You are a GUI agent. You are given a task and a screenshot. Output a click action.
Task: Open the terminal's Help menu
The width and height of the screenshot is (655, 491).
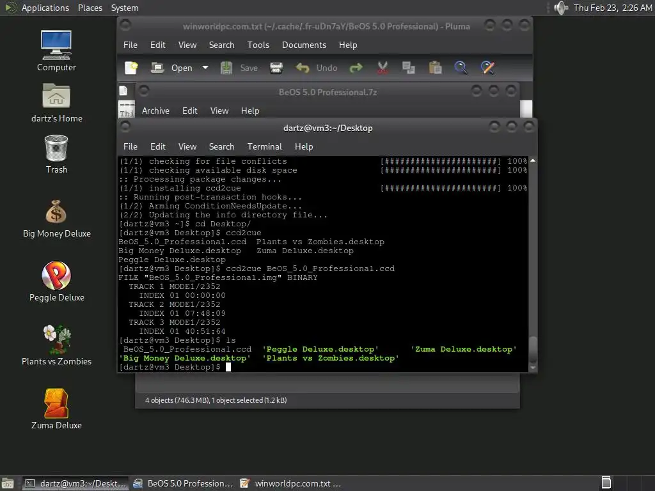304,146
